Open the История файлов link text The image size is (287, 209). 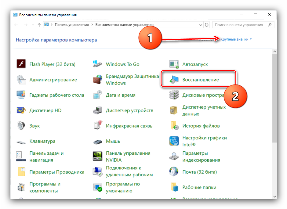coord(201,126)
